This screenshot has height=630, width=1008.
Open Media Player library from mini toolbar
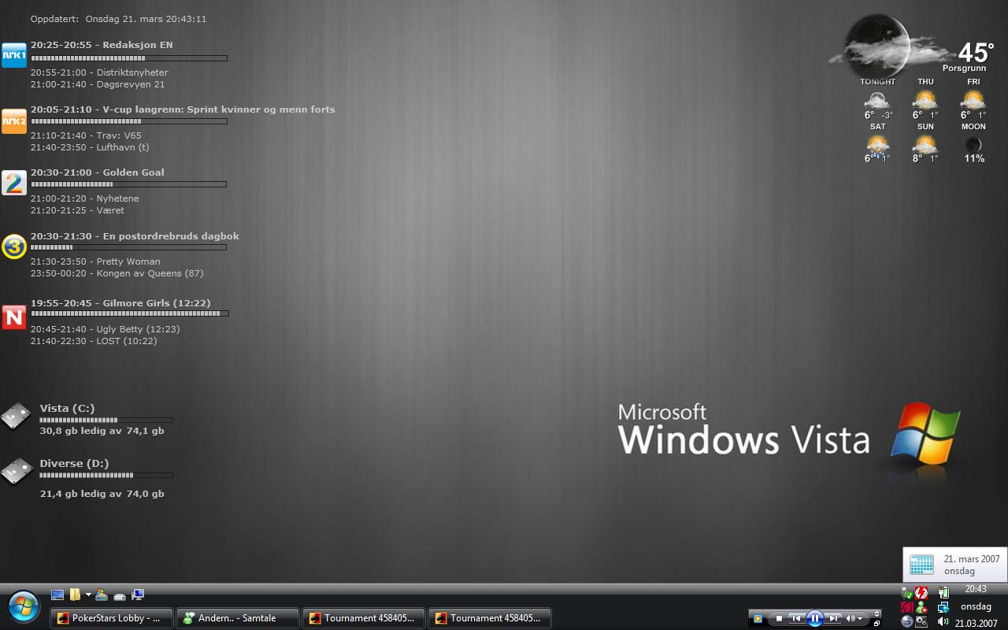758,619
